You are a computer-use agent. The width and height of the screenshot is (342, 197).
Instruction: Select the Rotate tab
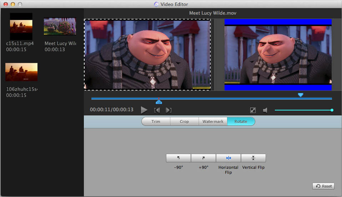pos(241,122)
